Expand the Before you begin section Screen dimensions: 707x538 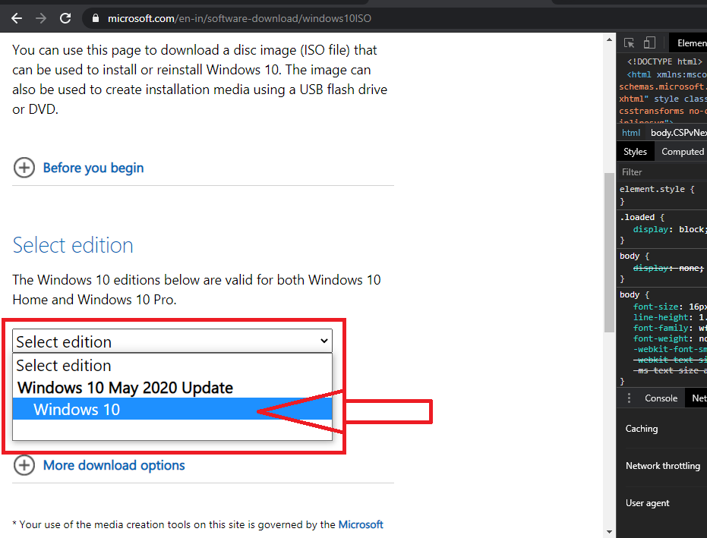pyautogui.click(x=78, y=168)
